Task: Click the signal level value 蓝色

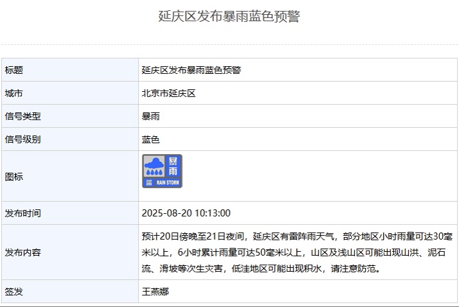Action: [x=151, y=139]
